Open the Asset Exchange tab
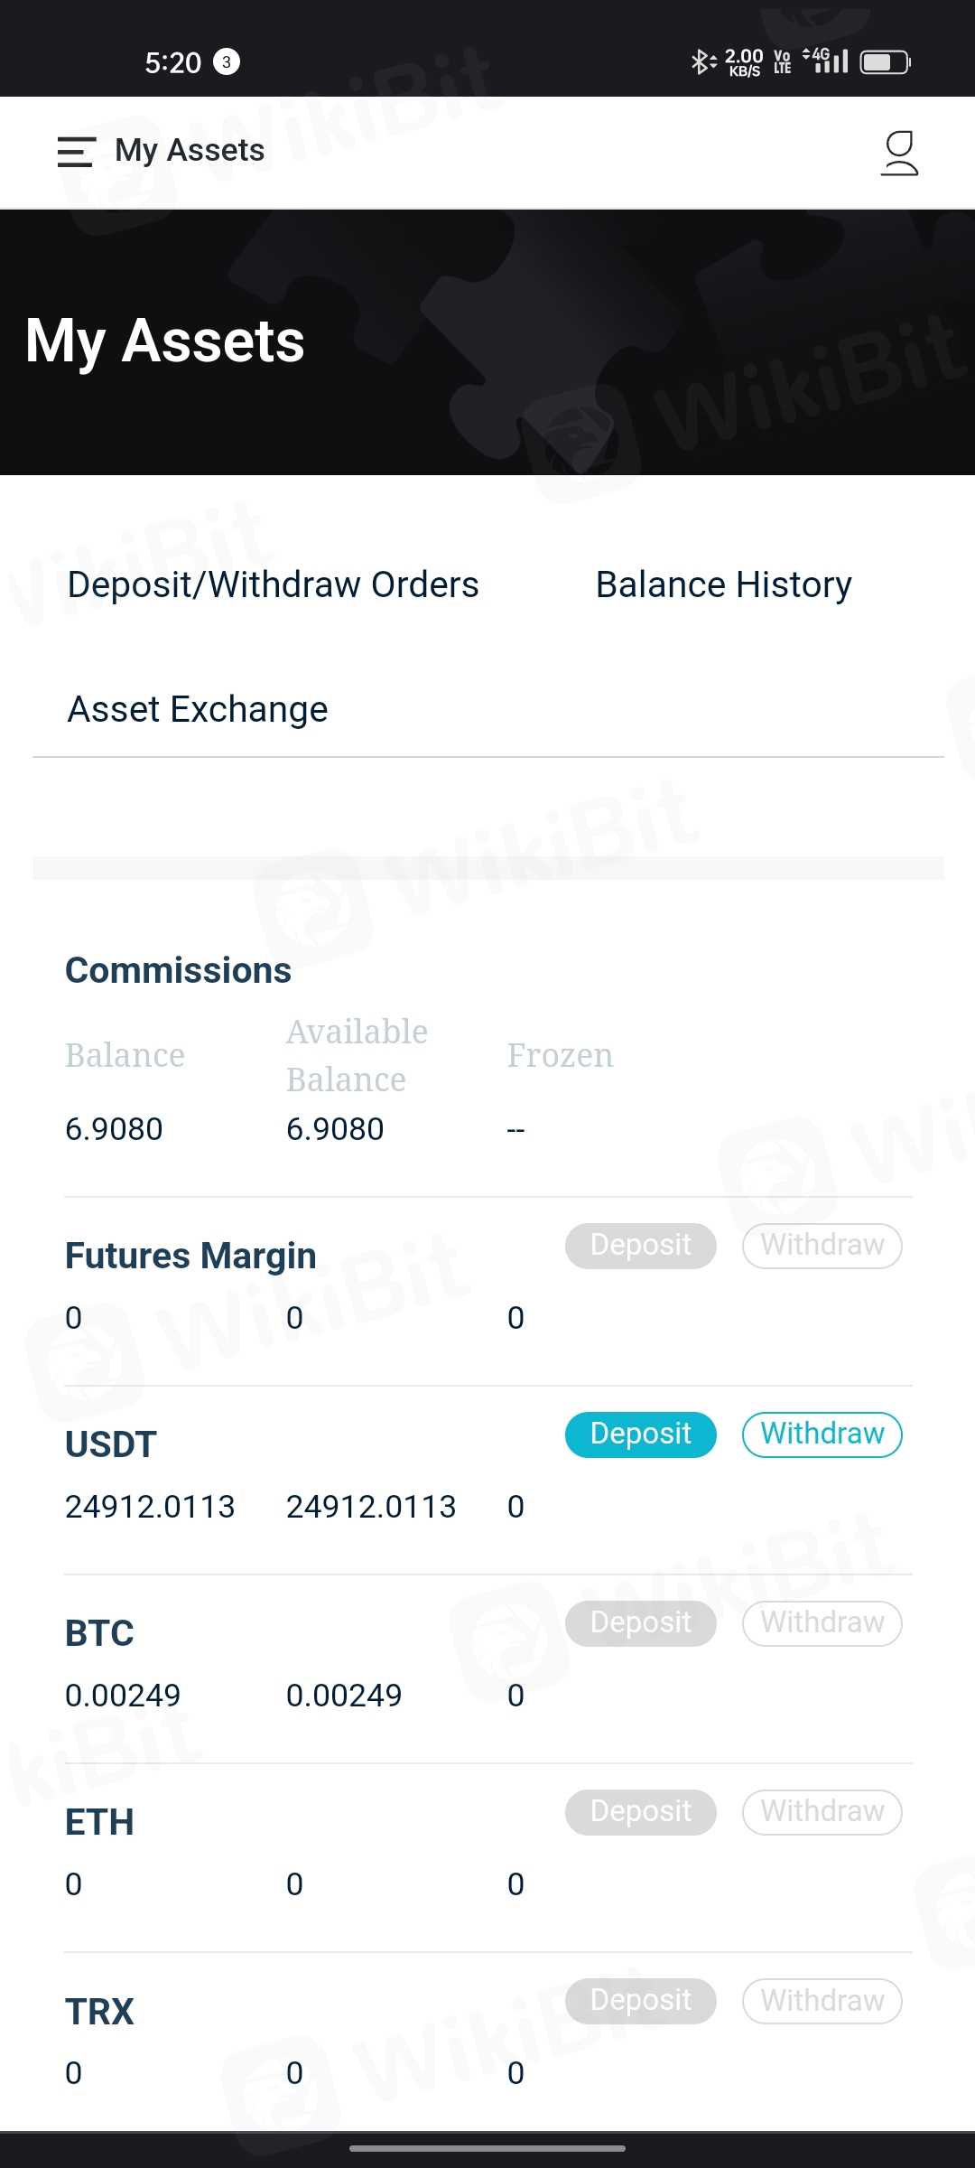975x2168 pixels. point(198,709)
